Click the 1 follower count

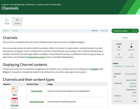click(x=131, y=54)
